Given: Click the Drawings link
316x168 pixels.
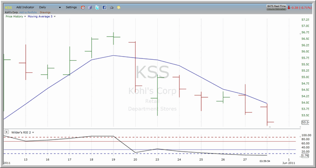Looking at the screenshot, I should 45,12.
